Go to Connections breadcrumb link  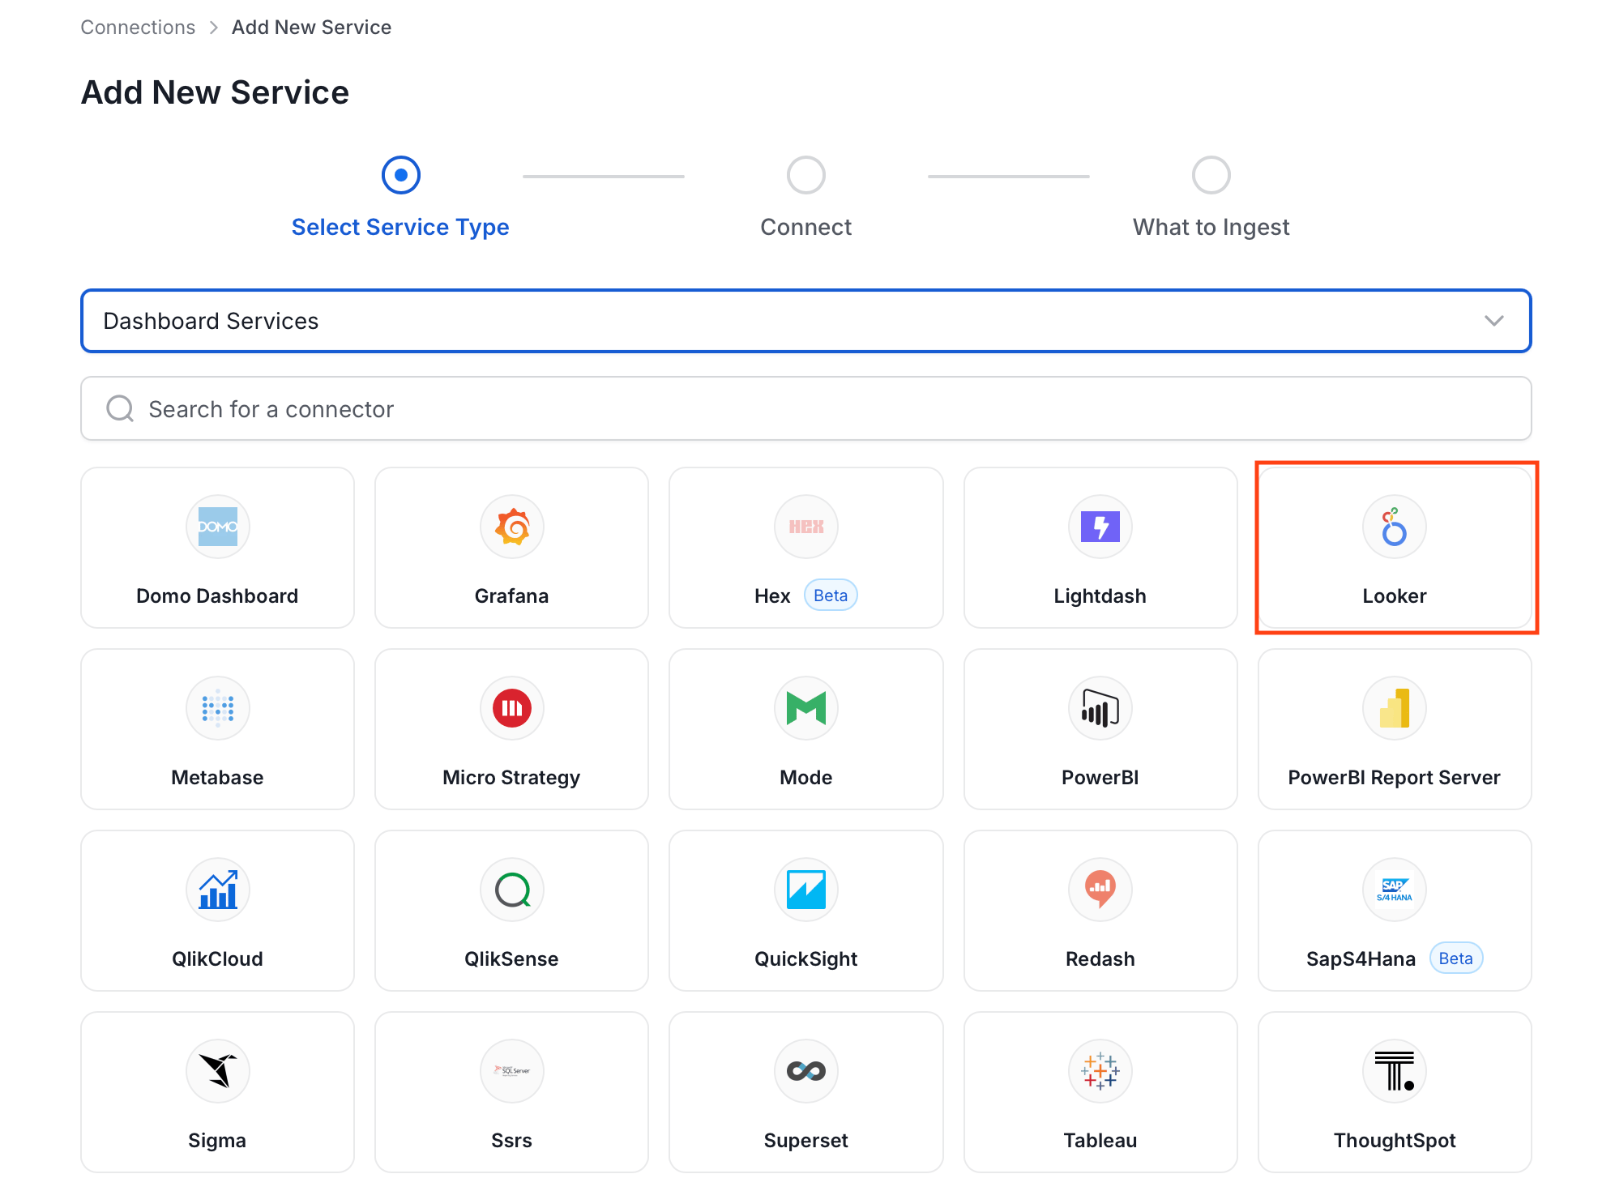[138, 28]
